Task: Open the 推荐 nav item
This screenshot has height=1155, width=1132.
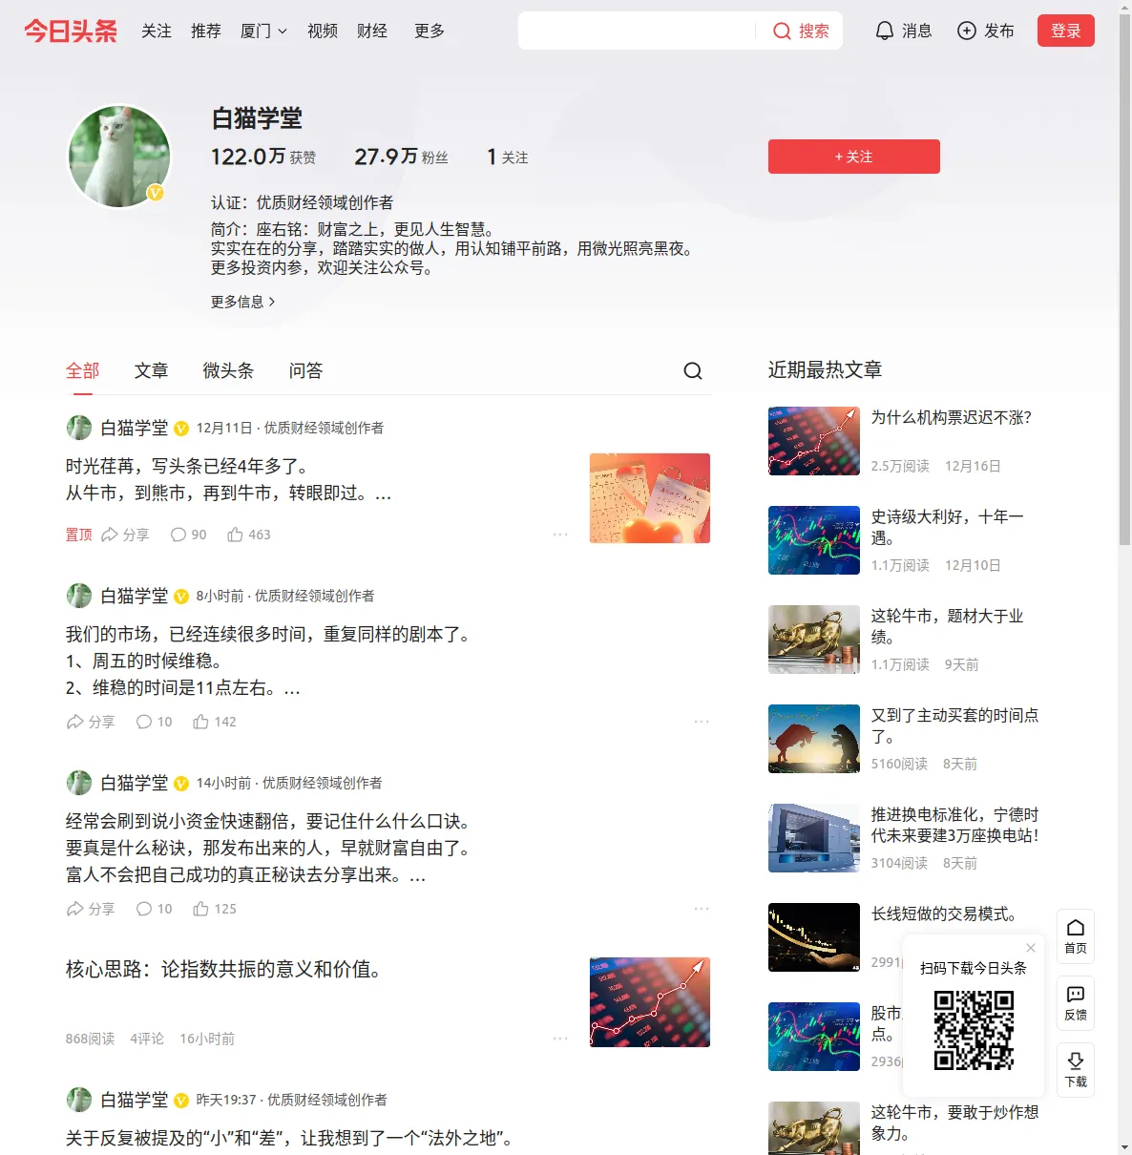Action: point(206,31)
